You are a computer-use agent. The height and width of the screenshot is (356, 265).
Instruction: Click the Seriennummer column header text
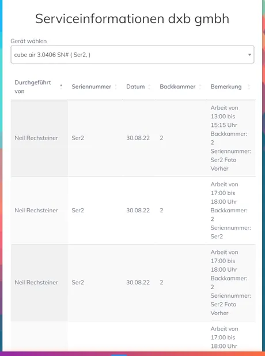pos(92,87)
